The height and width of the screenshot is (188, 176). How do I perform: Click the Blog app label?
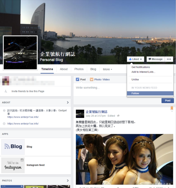(x=29, y=147)
